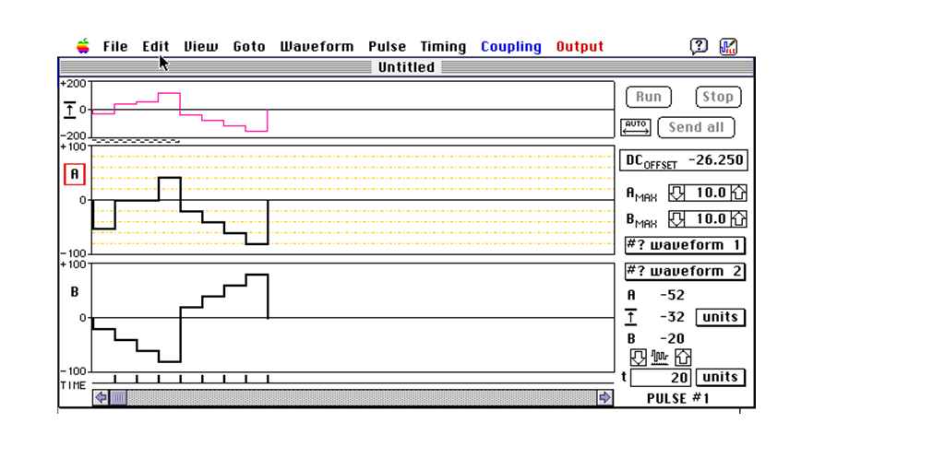945x458 pixels.
Task: Click the Run button
Action: pyautogui.click(x=649, y=97)
